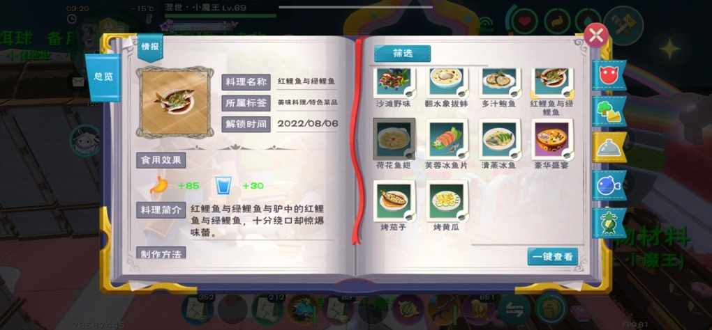This screenshot has width=712, height=330.
Task: Choose the 多汁鲍鱼 recipe
Action: [500, 84]
